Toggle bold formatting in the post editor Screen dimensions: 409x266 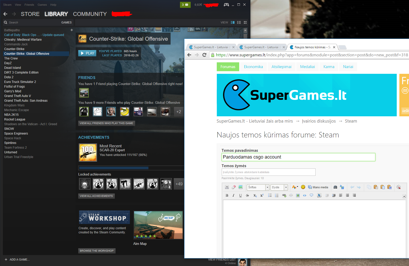[x=227, y=195]
